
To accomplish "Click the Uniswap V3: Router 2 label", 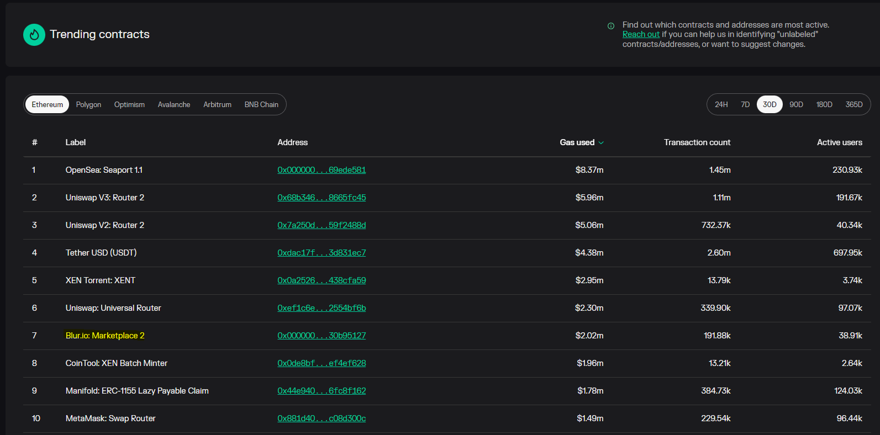I will (105, 198).
